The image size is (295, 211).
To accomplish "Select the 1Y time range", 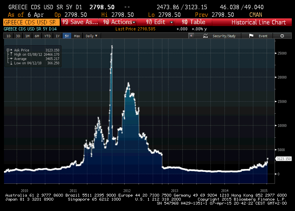I will tap(58, 36).
